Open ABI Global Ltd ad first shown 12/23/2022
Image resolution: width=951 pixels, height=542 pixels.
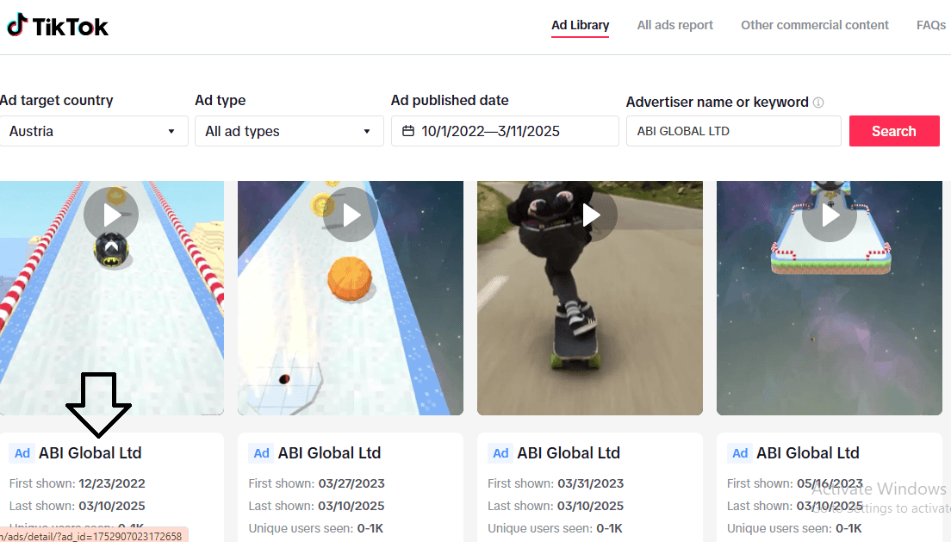click(x=90, y=452)
